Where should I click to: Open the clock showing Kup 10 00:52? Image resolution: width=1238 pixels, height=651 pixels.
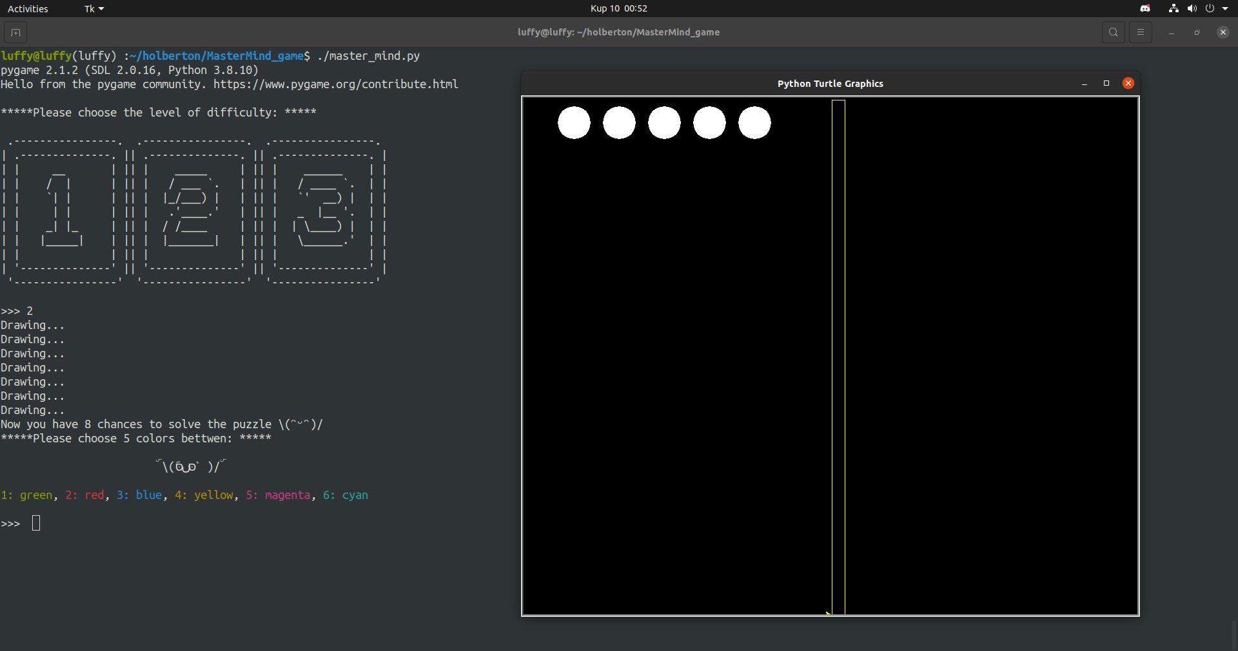click(x=619, y=8)
